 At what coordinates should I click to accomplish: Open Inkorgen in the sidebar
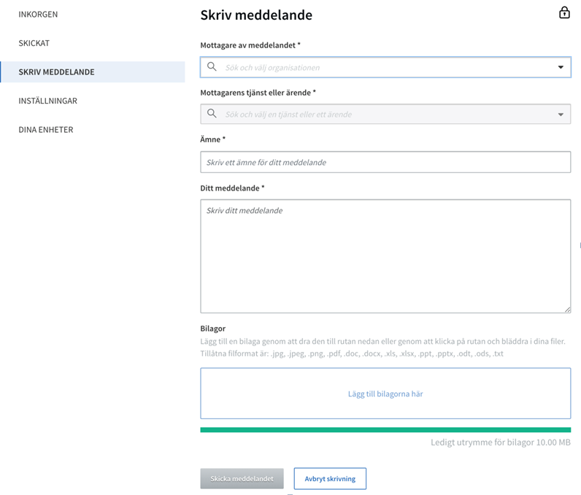point(38,15)
